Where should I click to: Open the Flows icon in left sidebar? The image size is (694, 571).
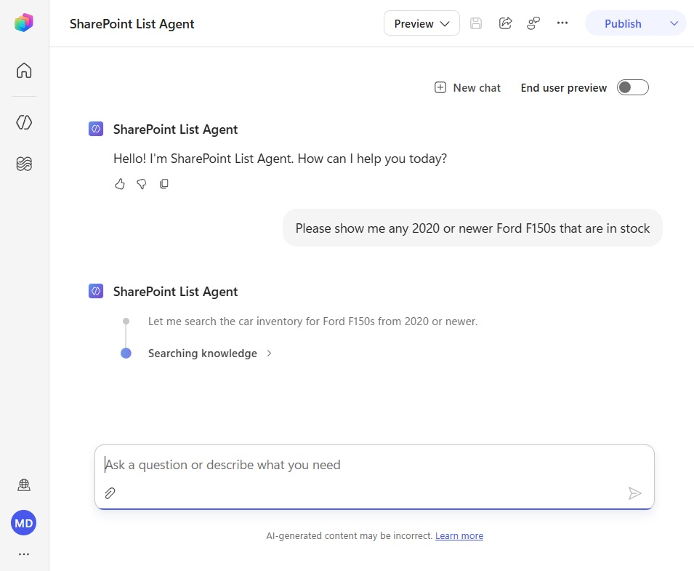tap(24, 164)
